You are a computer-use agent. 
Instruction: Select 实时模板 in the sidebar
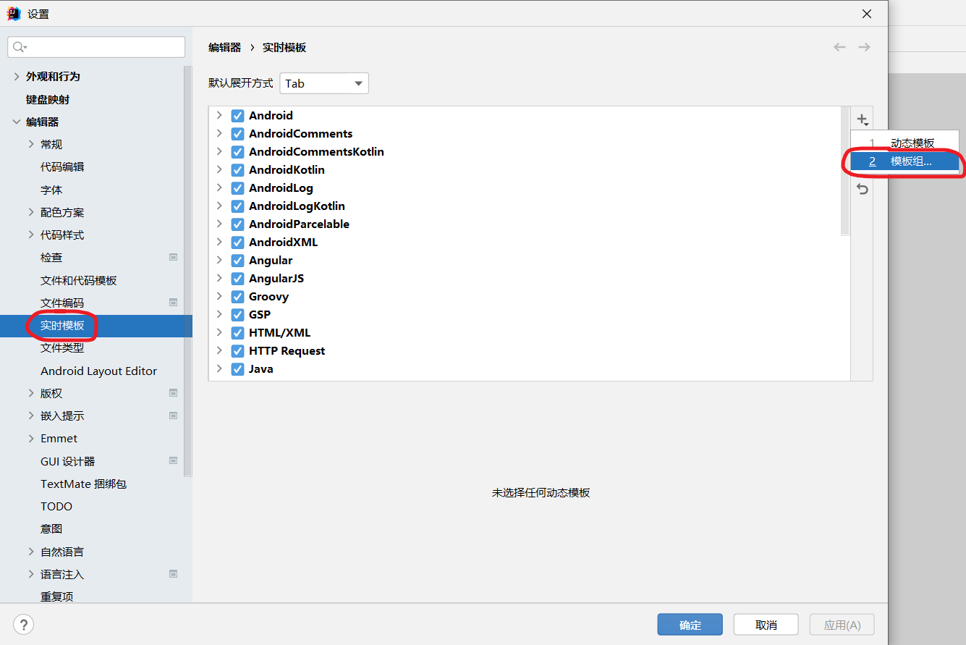coord(96,326)
